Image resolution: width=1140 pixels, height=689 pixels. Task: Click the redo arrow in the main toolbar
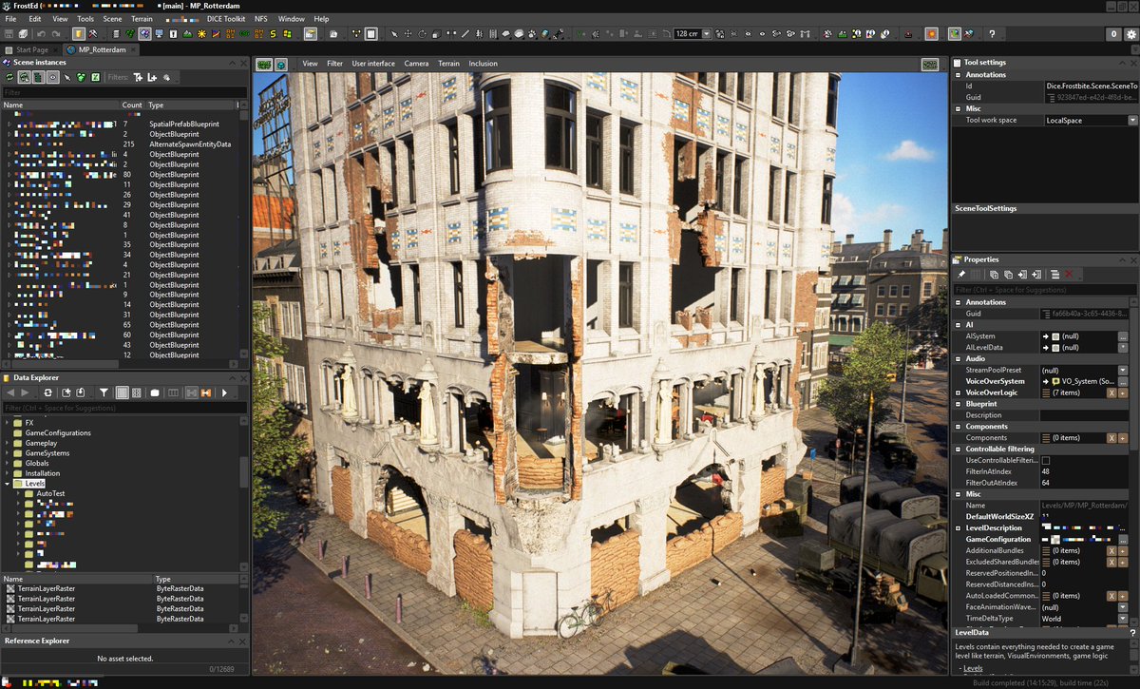pyautogui.click(x=56, y=34)
